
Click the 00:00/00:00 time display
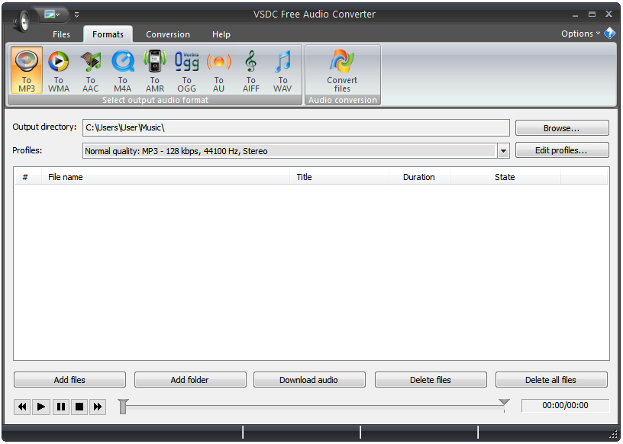pos(566,406)
